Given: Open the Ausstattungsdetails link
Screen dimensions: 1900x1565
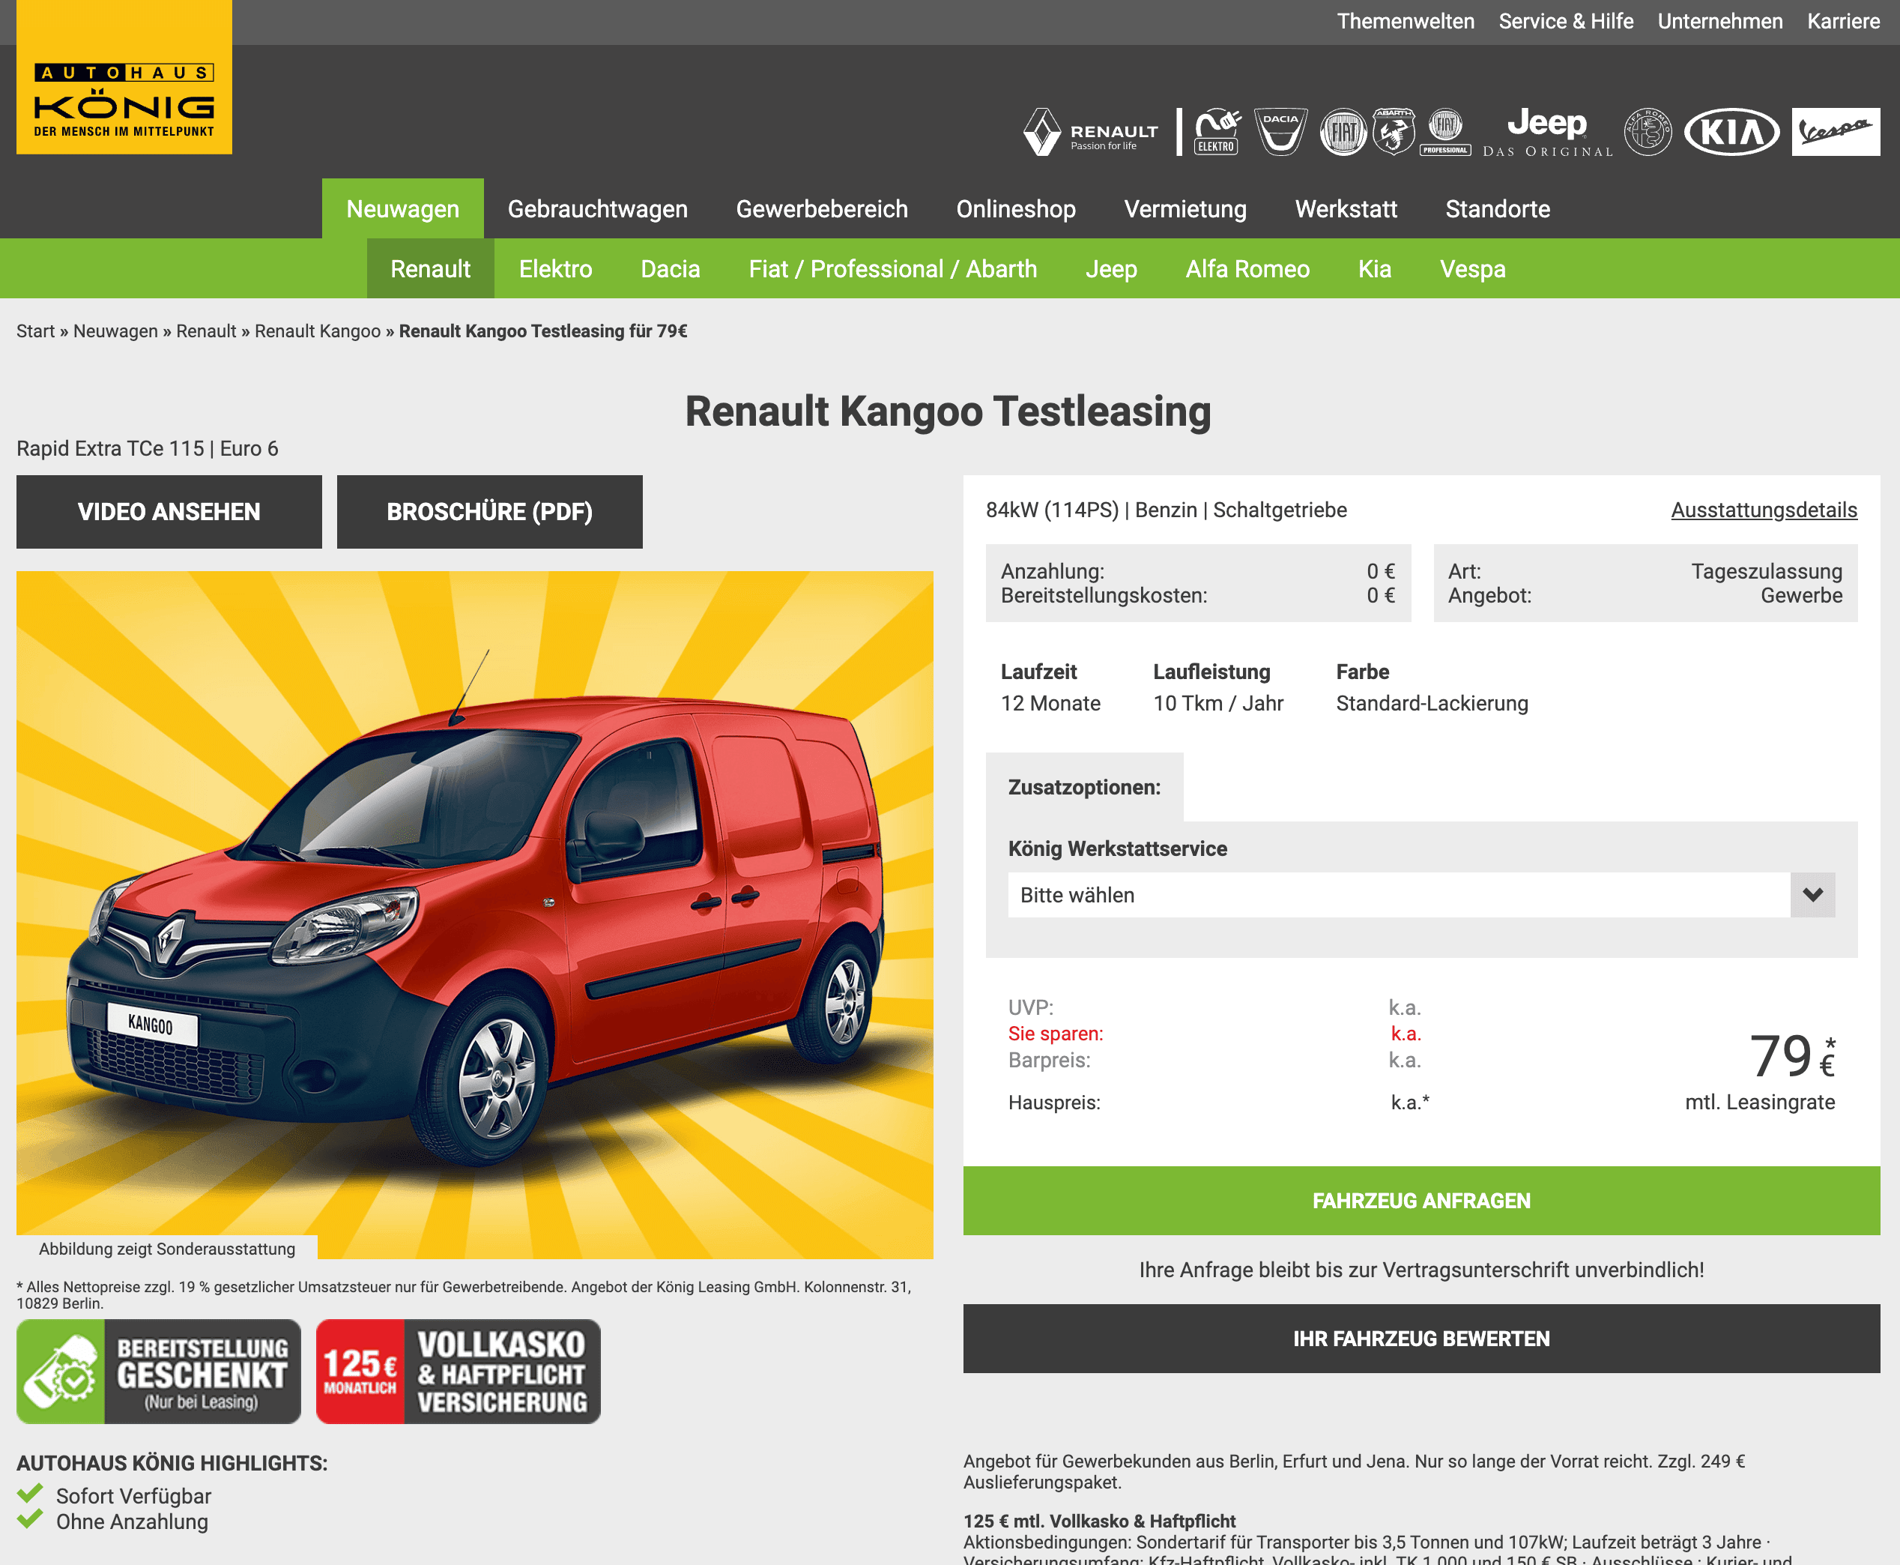Looking at the screenshot, I should click(x=1763, y=510).
